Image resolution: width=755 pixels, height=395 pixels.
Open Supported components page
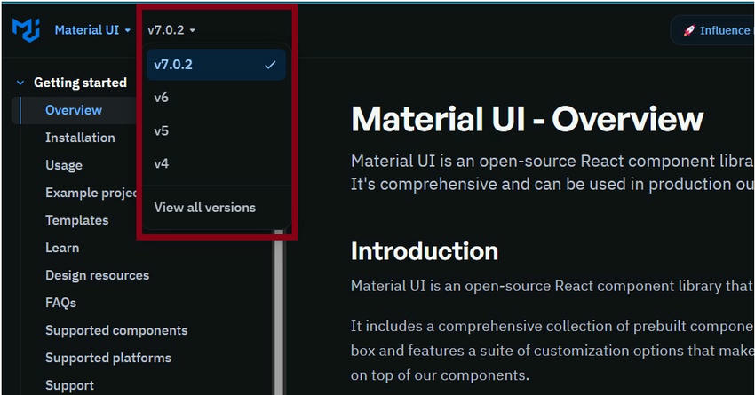coord(116,330)
